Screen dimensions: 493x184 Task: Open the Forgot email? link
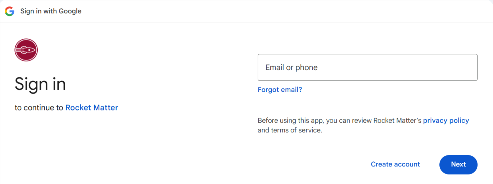point(280,90)
